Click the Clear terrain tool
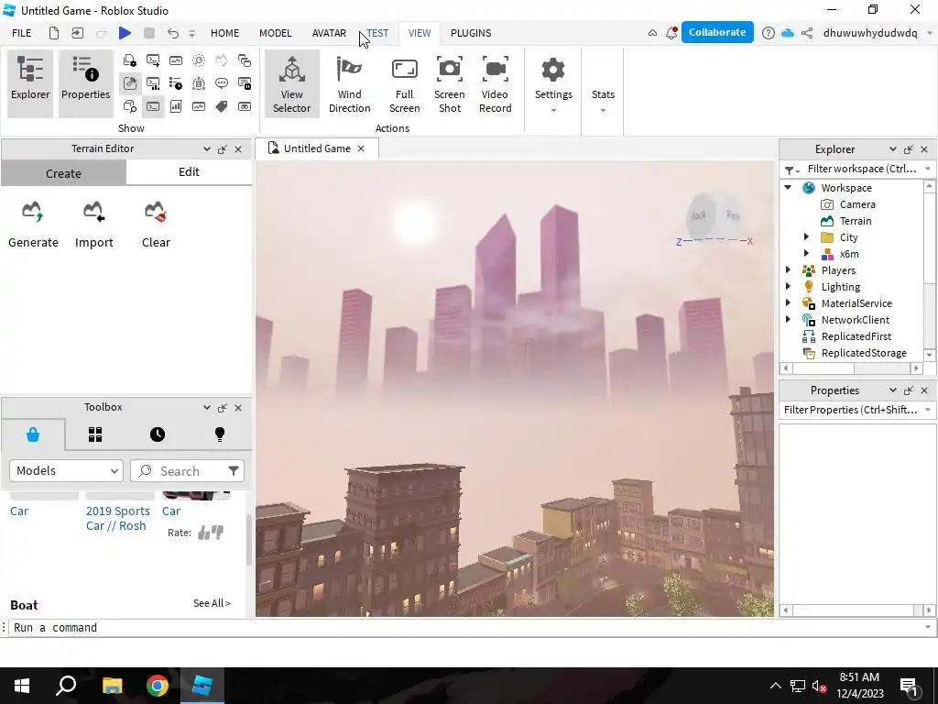This screenshot has height=704, width=938. coord(156,225)
